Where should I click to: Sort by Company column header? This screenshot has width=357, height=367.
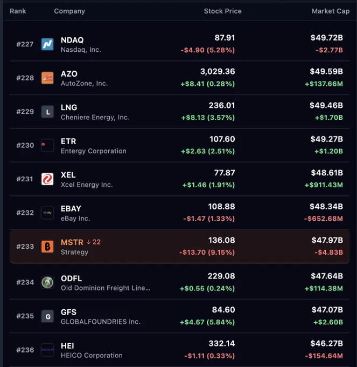point(69,11)
